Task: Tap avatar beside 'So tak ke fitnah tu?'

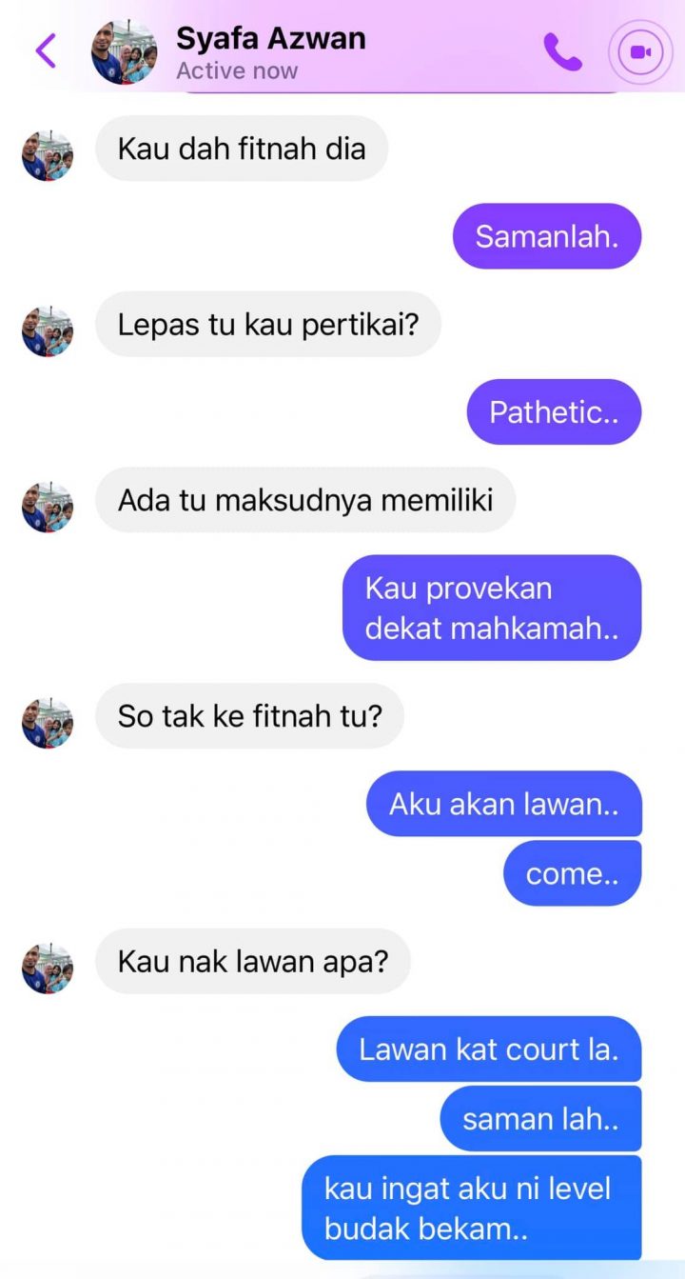Action: click(x=48, y=723)
